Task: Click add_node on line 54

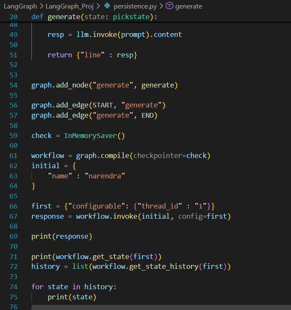Action: pos(72,85)
